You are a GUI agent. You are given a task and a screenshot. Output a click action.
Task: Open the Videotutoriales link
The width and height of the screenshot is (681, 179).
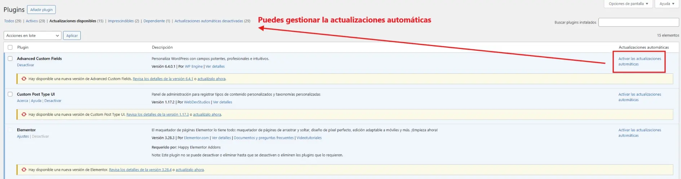(x=309, y=138)
